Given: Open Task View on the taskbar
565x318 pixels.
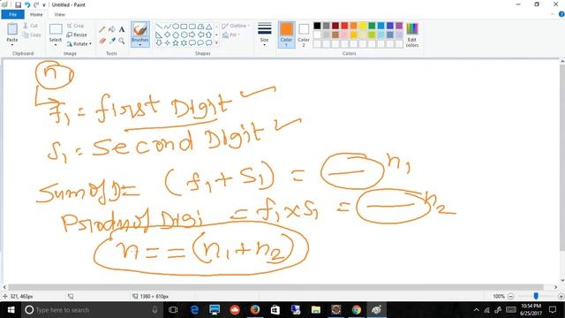Looking at the screenshot, I should 173,310.
